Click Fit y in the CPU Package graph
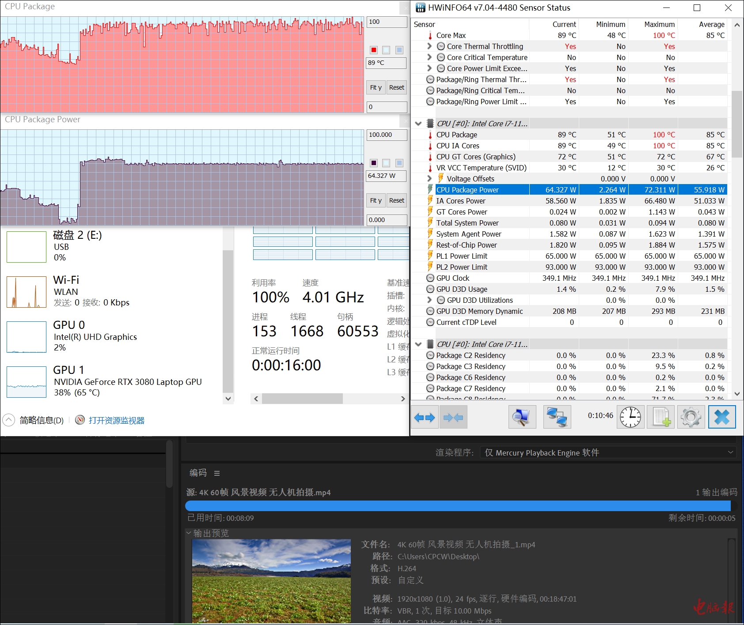 pos(376,87)
